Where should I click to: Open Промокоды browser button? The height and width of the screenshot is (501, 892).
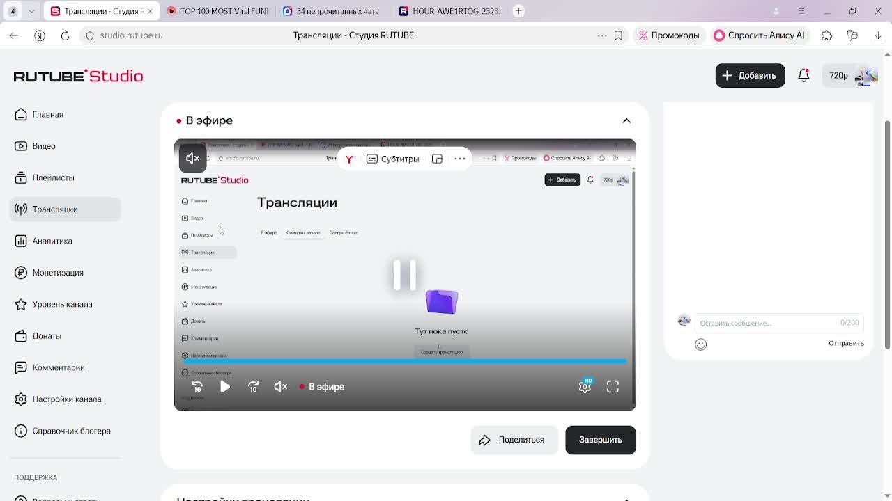click(x=669, y=35)
